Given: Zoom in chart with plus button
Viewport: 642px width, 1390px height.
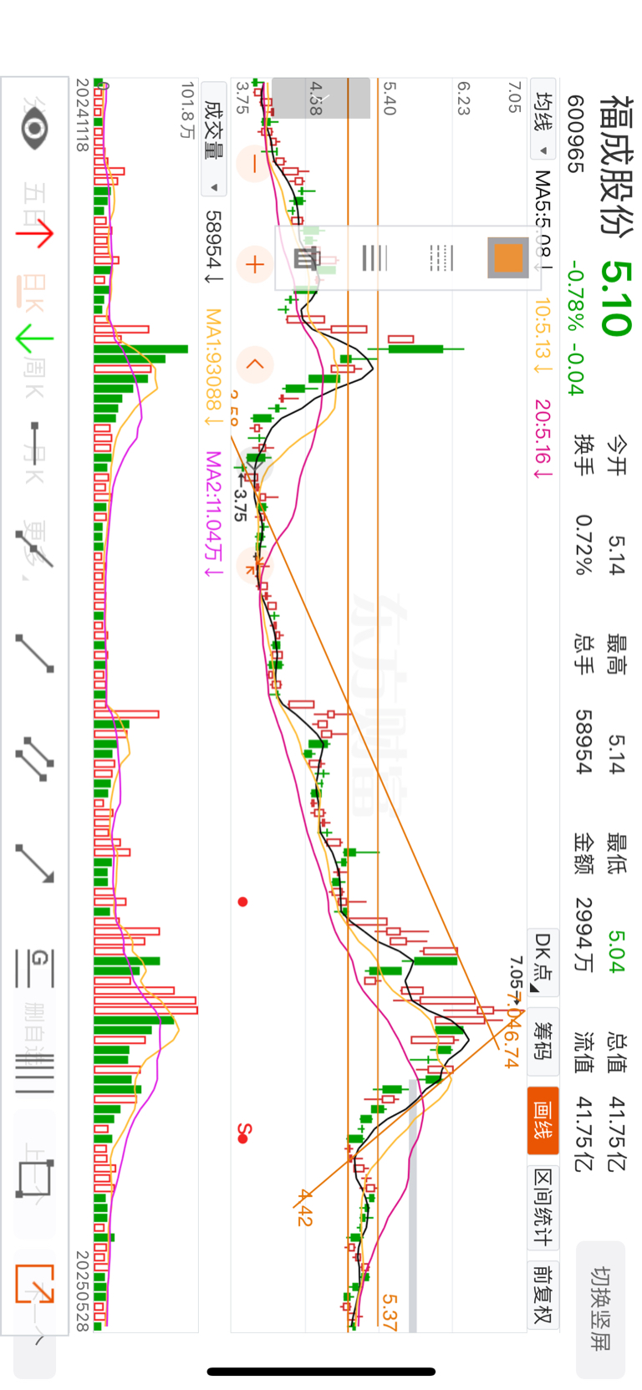Looking at the screenshot, I should tap(254, 265).
